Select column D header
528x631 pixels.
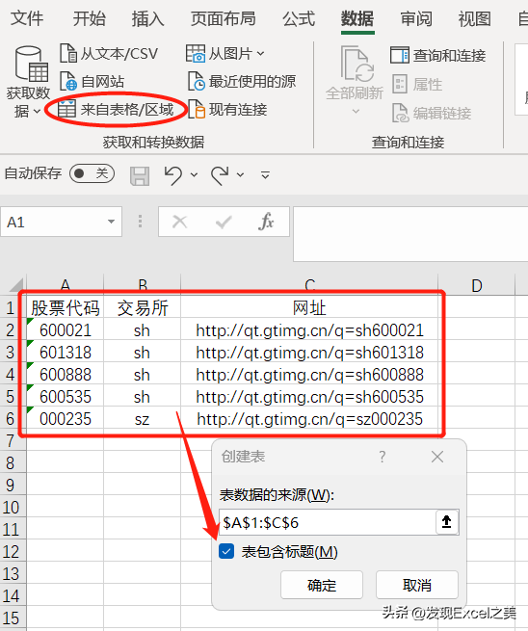[477, 285]
